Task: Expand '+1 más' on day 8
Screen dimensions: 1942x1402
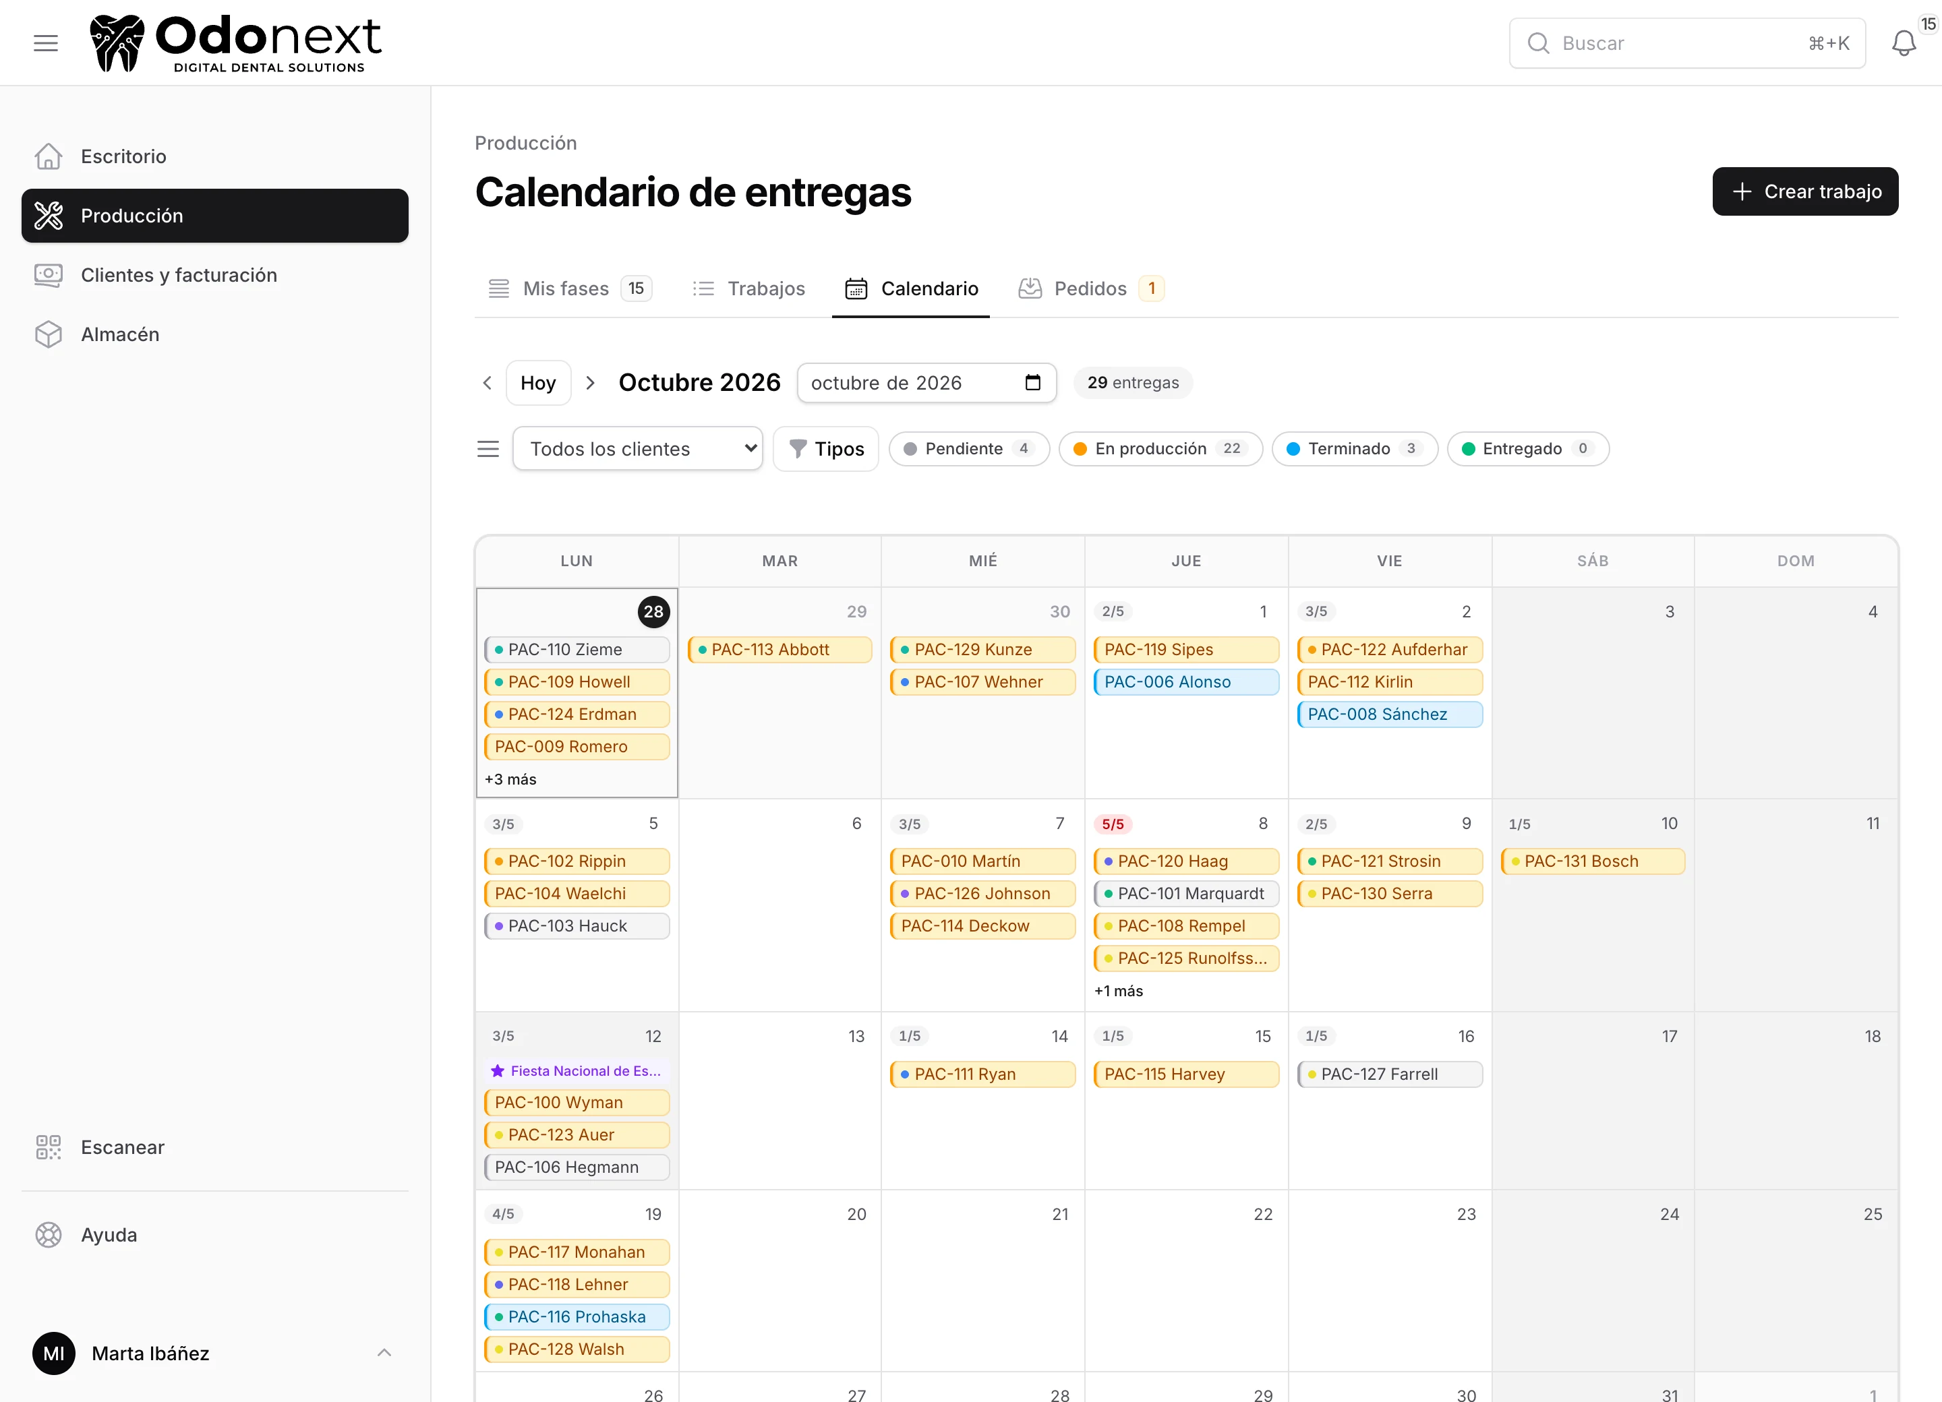Action: tap(1118, 990)
